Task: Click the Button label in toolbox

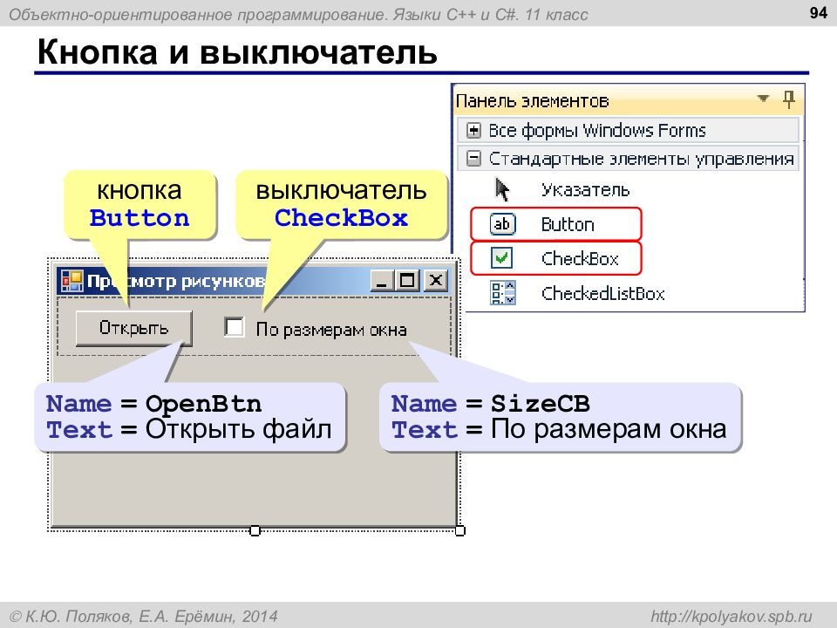Action: click(x=568, y=224)
